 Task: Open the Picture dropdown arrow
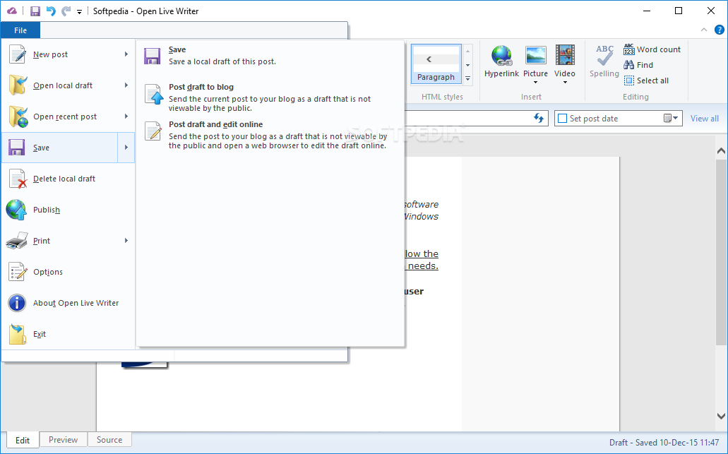pyautogui.click(x=535, y=83)
